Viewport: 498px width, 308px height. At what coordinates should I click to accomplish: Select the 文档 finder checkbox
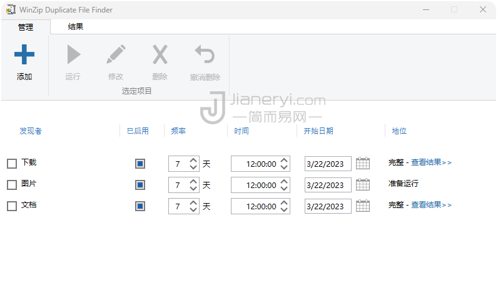tap(12, 206)
